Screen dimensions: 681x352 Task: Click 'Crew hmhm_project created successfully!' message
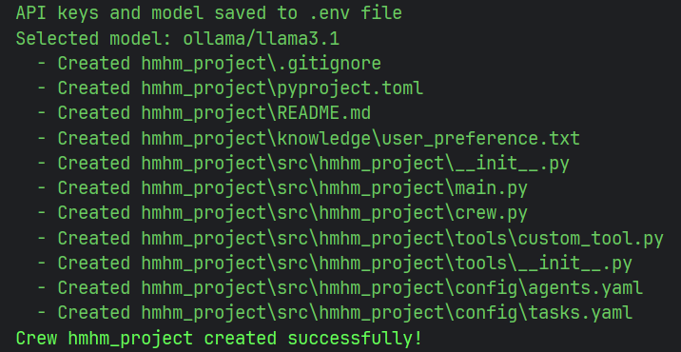point(219,339)
